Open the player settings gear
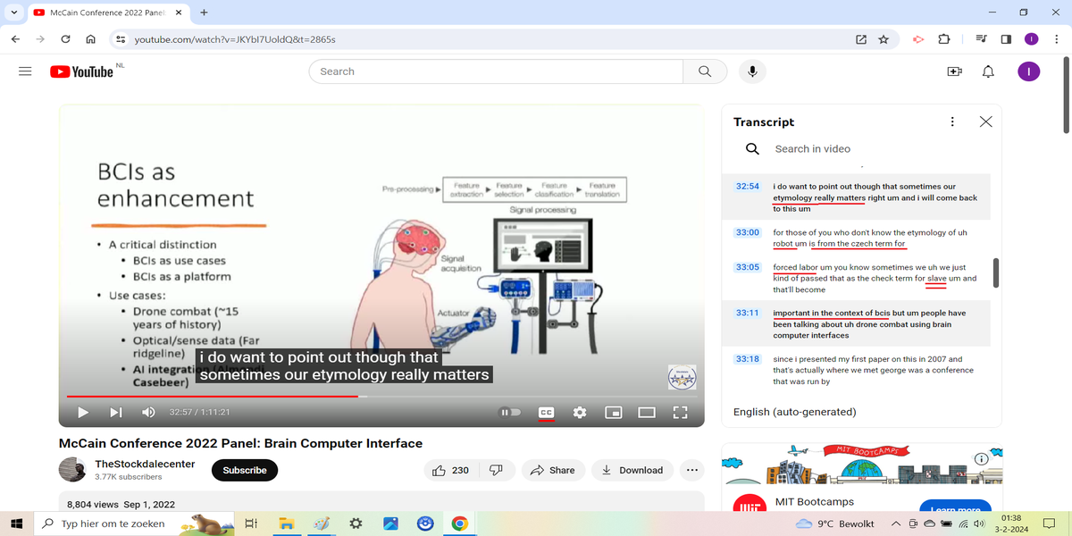1072x536 pixels. 580,412
